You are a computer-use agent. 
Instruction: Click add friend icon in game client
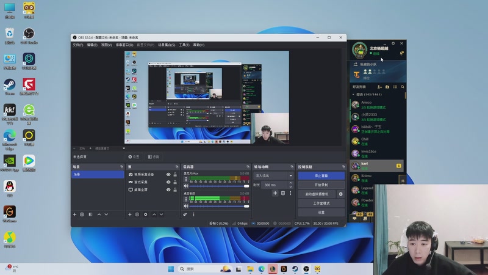click(x=379, y=87)
